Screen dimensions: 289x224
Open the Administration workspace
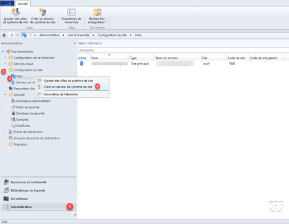(x=39, y=207)
